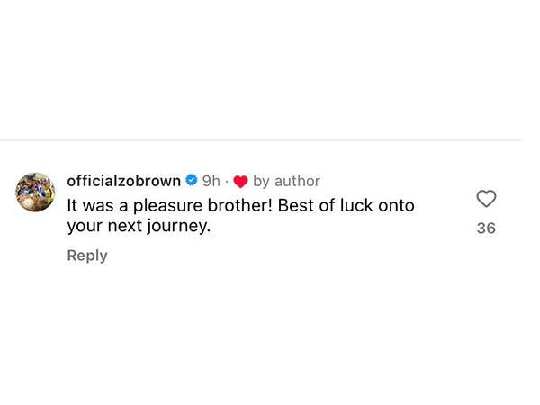Click the 'by author' label
Viewport: 540px width, 405px height.
(286, 181)
